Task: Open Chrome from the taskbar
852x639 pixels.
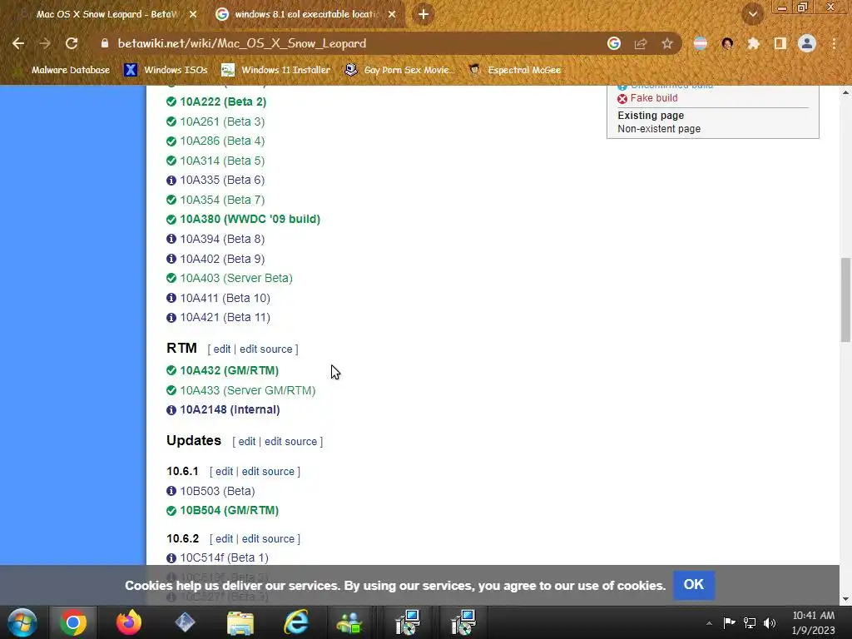Action: [73, 622]
